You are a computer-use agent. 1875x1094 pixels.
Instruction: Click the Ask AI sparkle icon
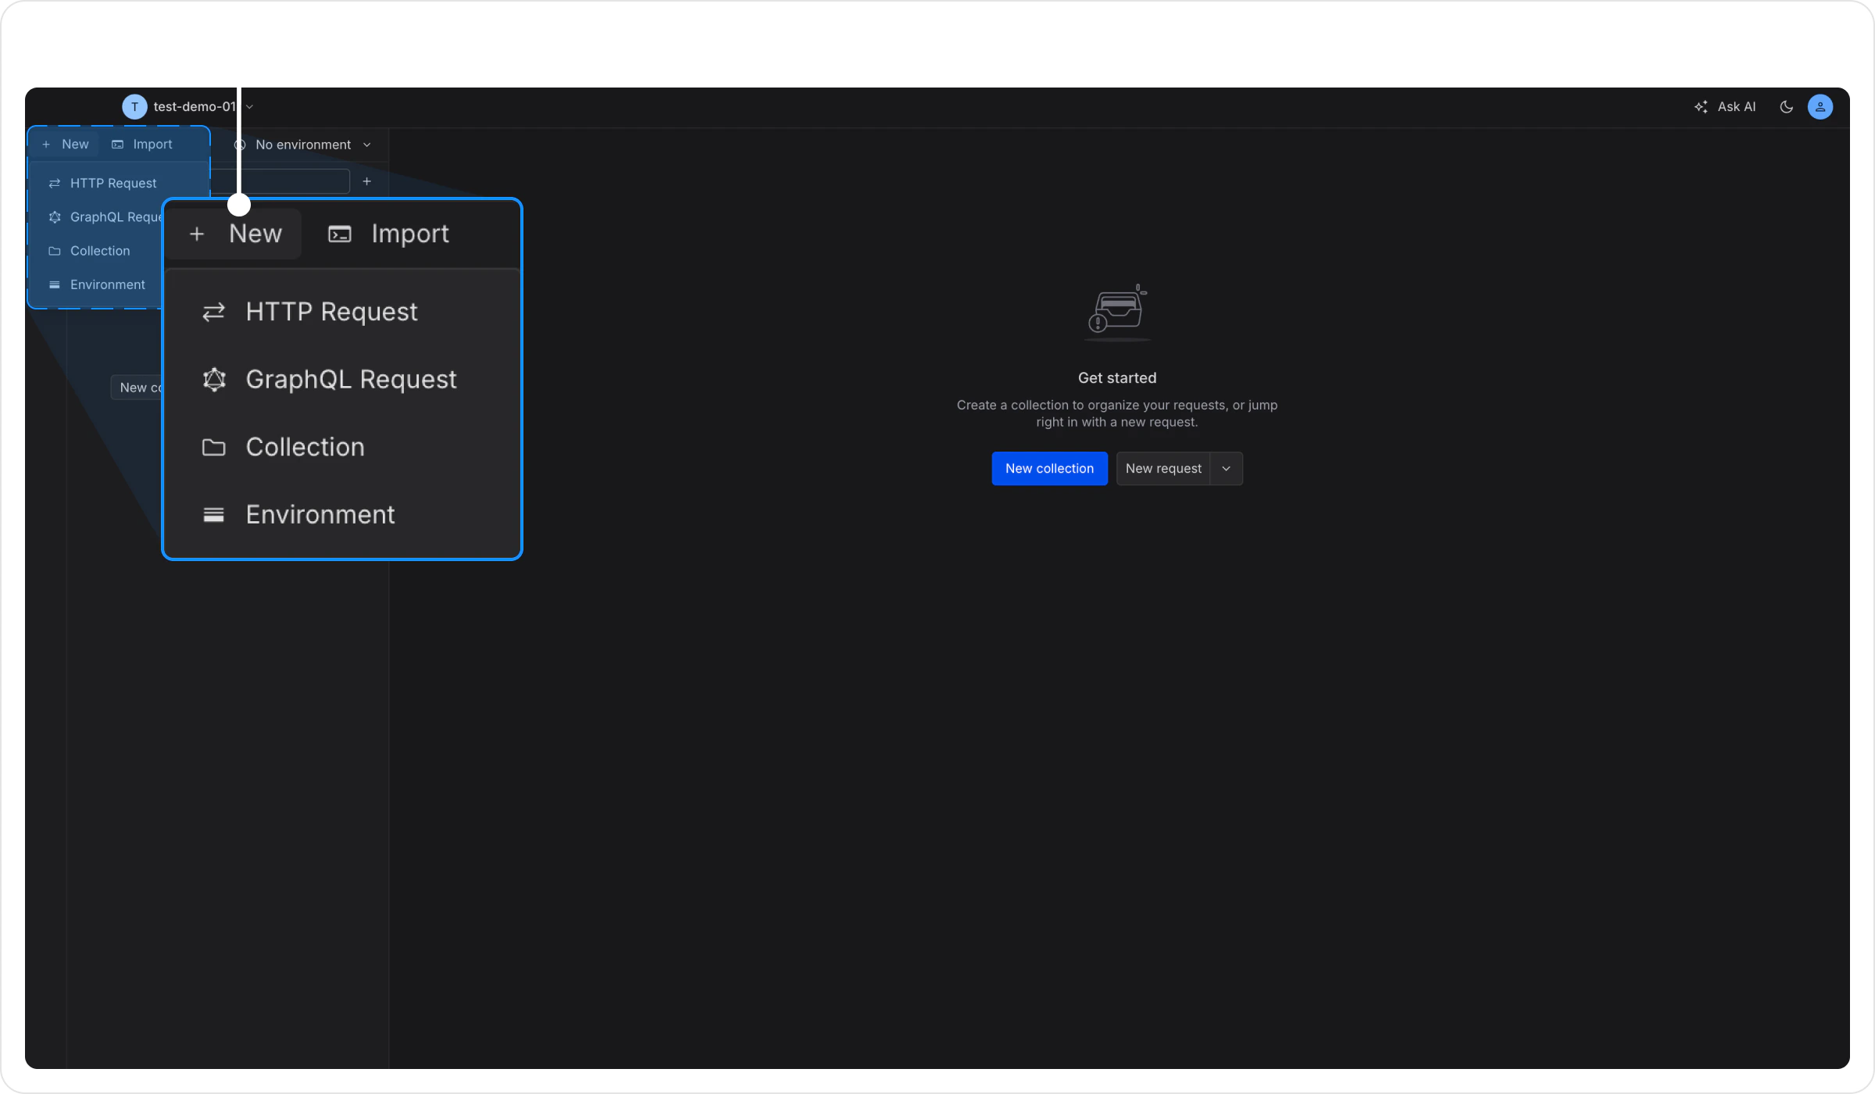coord(1701,107)
